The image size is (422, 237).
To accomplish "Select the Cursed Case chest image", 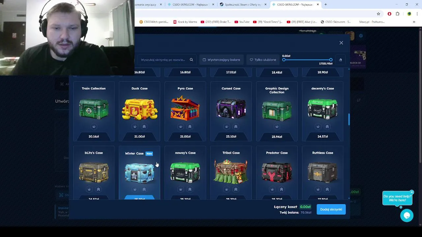I will tap(231, 108).
